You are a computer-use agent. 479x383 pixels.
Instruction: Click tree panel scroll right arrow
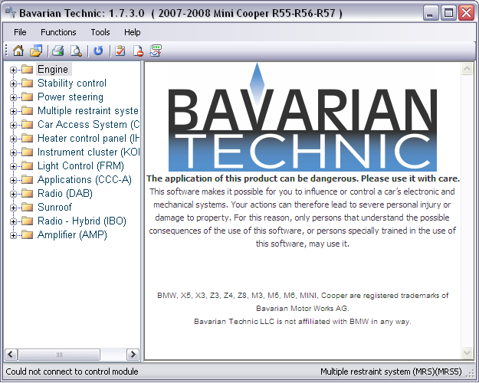pos(133,355)
